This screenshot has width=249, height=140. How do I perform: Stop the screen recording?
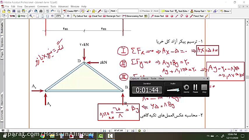[204, 88]
